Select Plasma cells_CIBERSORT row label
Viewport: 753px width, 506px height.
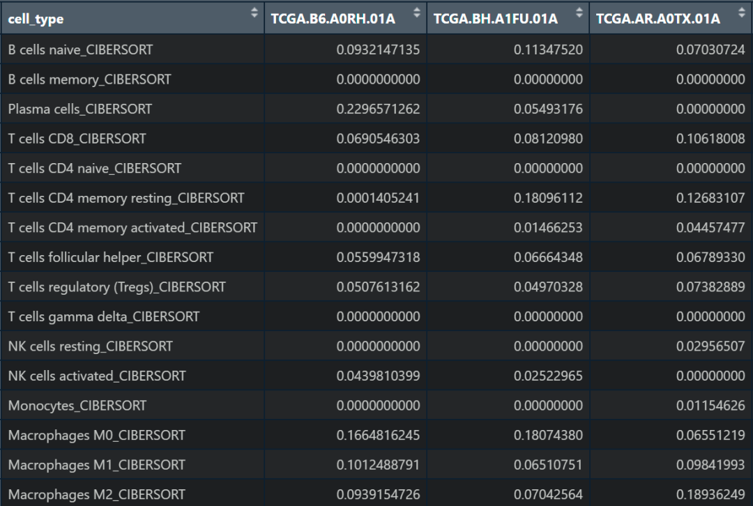click(79, 109)
